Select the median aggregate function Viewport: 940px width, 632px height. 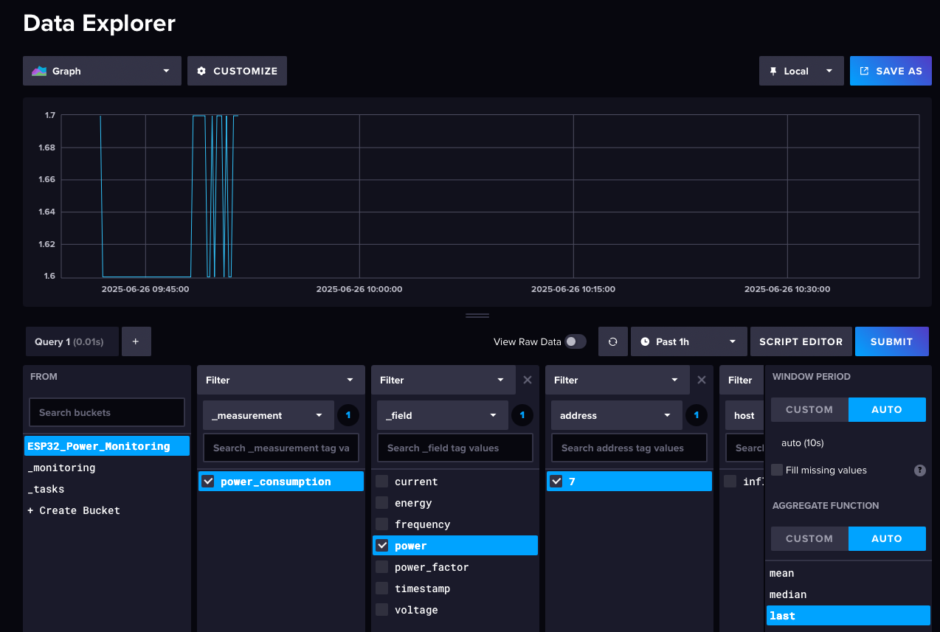click(788, 594)
